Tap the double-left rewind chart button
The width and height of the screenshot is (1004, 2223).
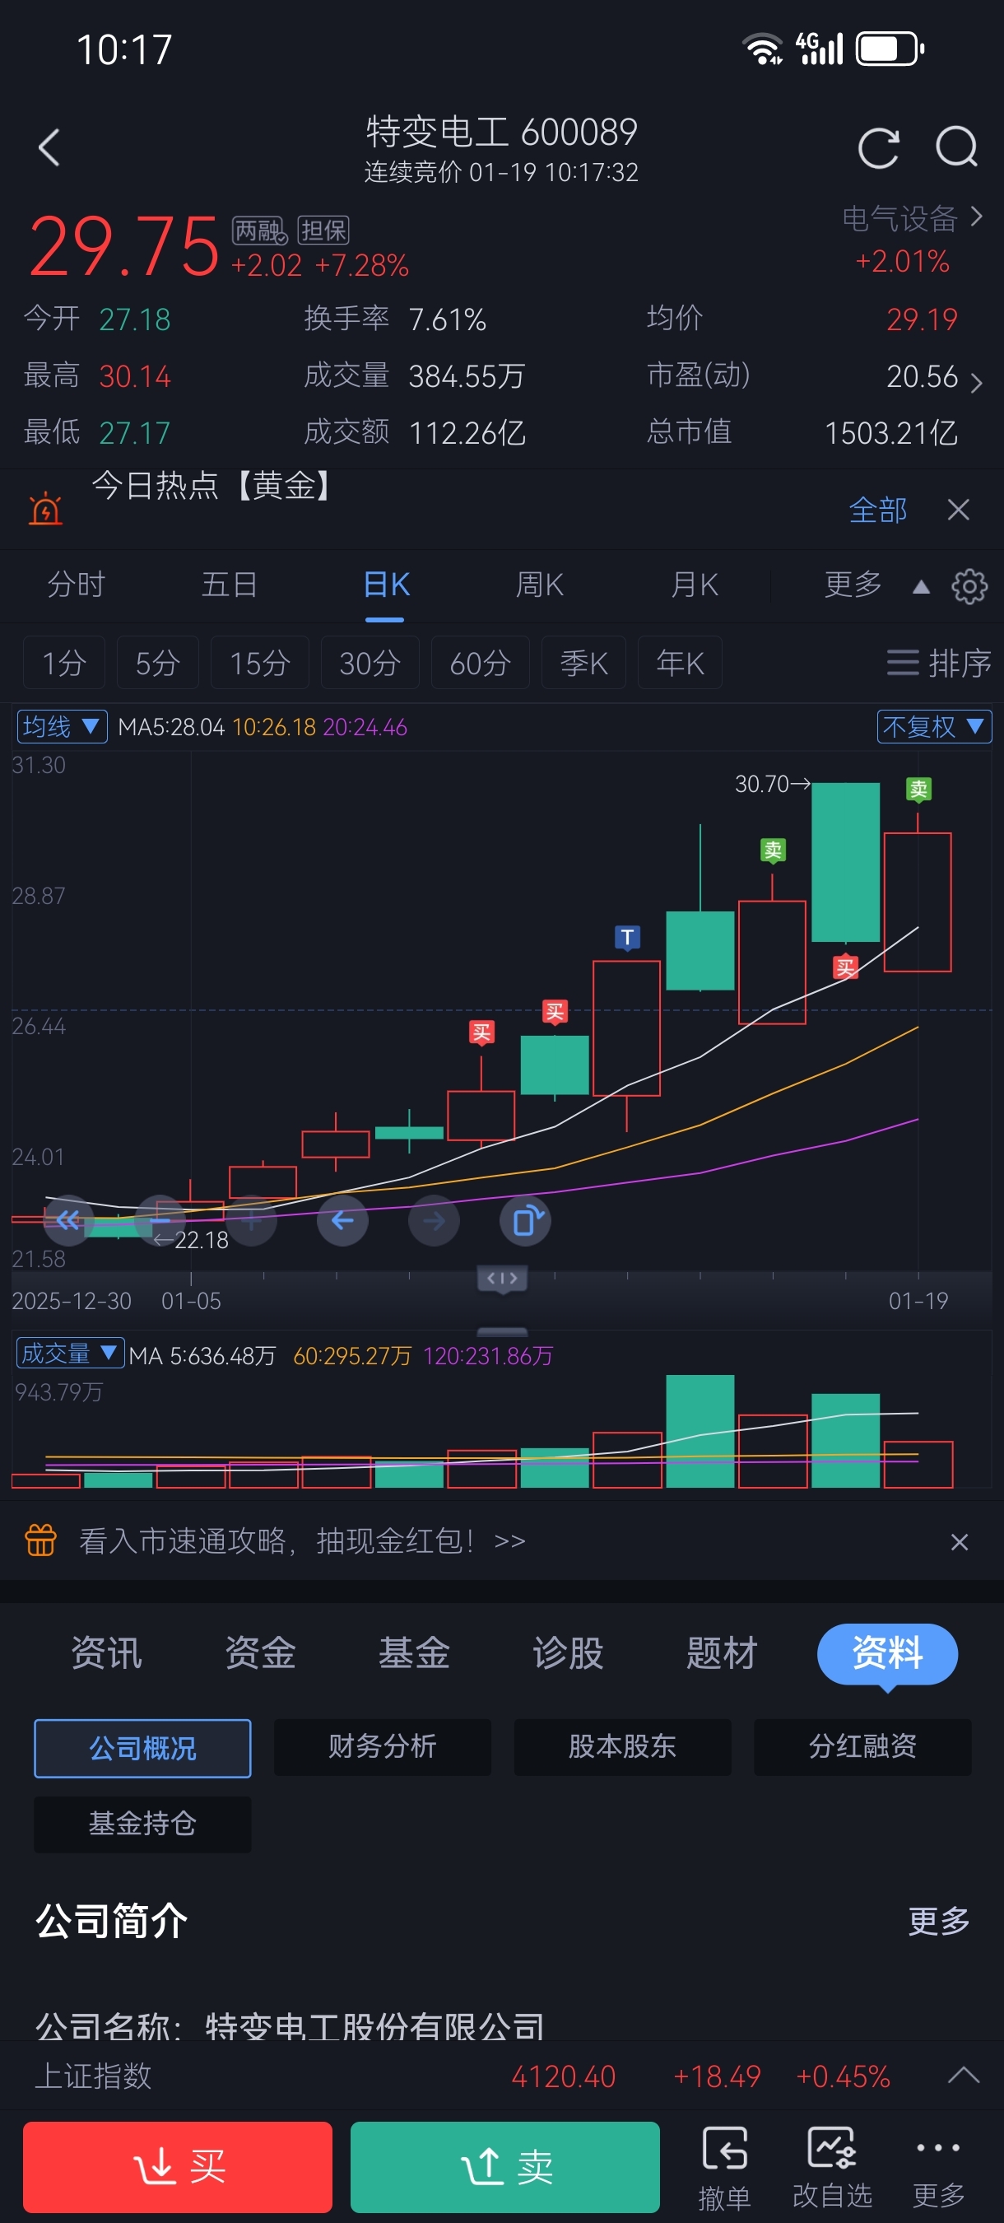[68, 1220]
